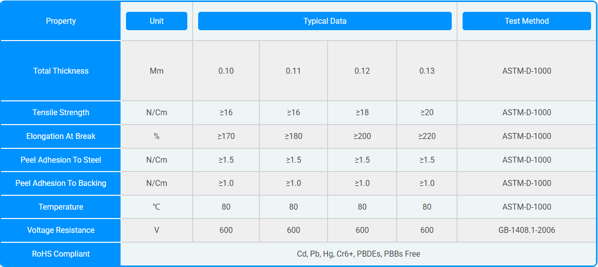Viewport: 598px width, 267px height.
Task: Click the ≥200 elongation value
Action: [x=362, y=136]
